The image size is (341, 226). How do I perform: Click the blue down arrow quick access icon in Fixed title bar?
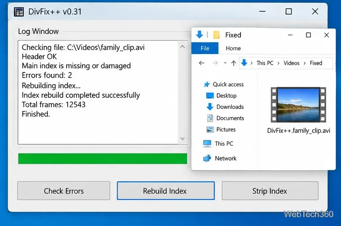200,35
